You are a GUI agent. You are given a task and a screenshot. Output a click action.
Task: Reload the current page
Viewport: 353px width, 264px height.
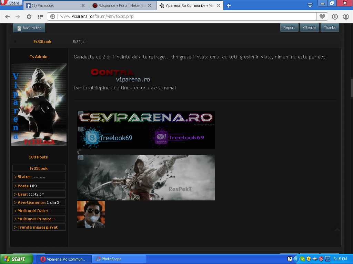click(x=29, y=16)
